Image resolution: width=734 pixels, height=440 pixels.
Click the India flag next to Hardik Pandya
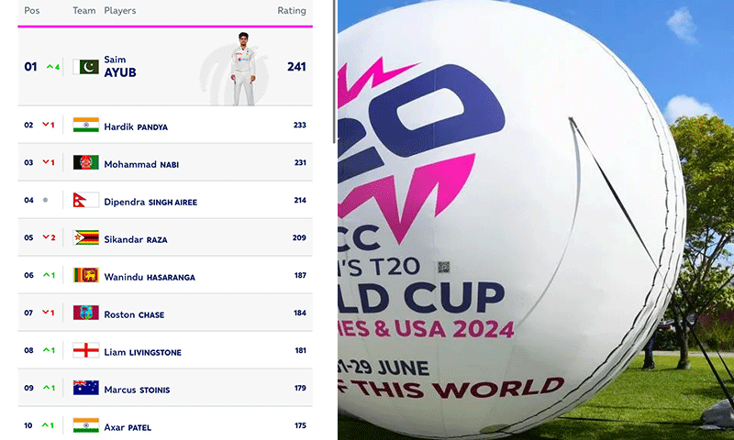click(85, 125)
